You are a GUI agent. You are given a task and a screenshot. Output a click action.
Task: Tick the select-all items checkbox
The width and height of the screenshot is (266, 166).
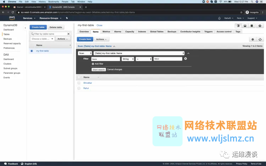pos(79,77)
